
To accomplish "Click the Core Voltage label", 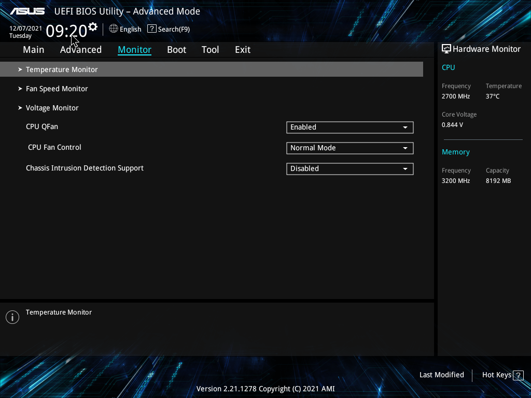I will [459, 115].
